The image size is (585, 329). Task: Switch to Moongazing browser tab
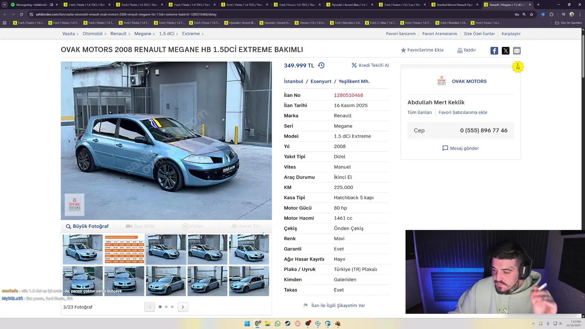(x=31, y=5)
